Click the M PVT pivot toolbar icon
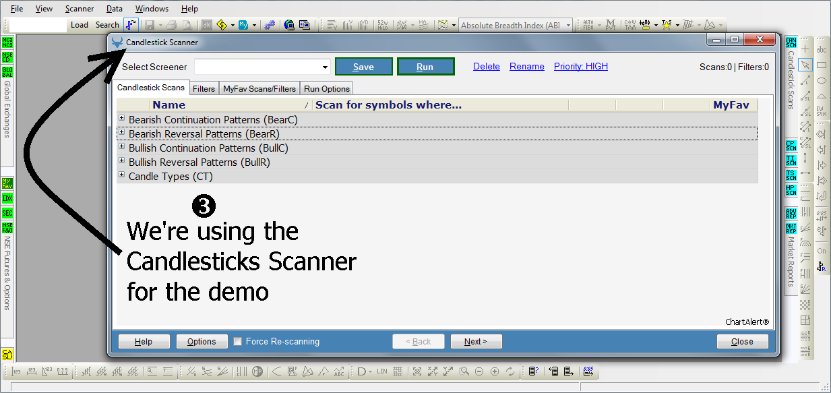This screenshot has height=393, width=831. coord(609,25)
